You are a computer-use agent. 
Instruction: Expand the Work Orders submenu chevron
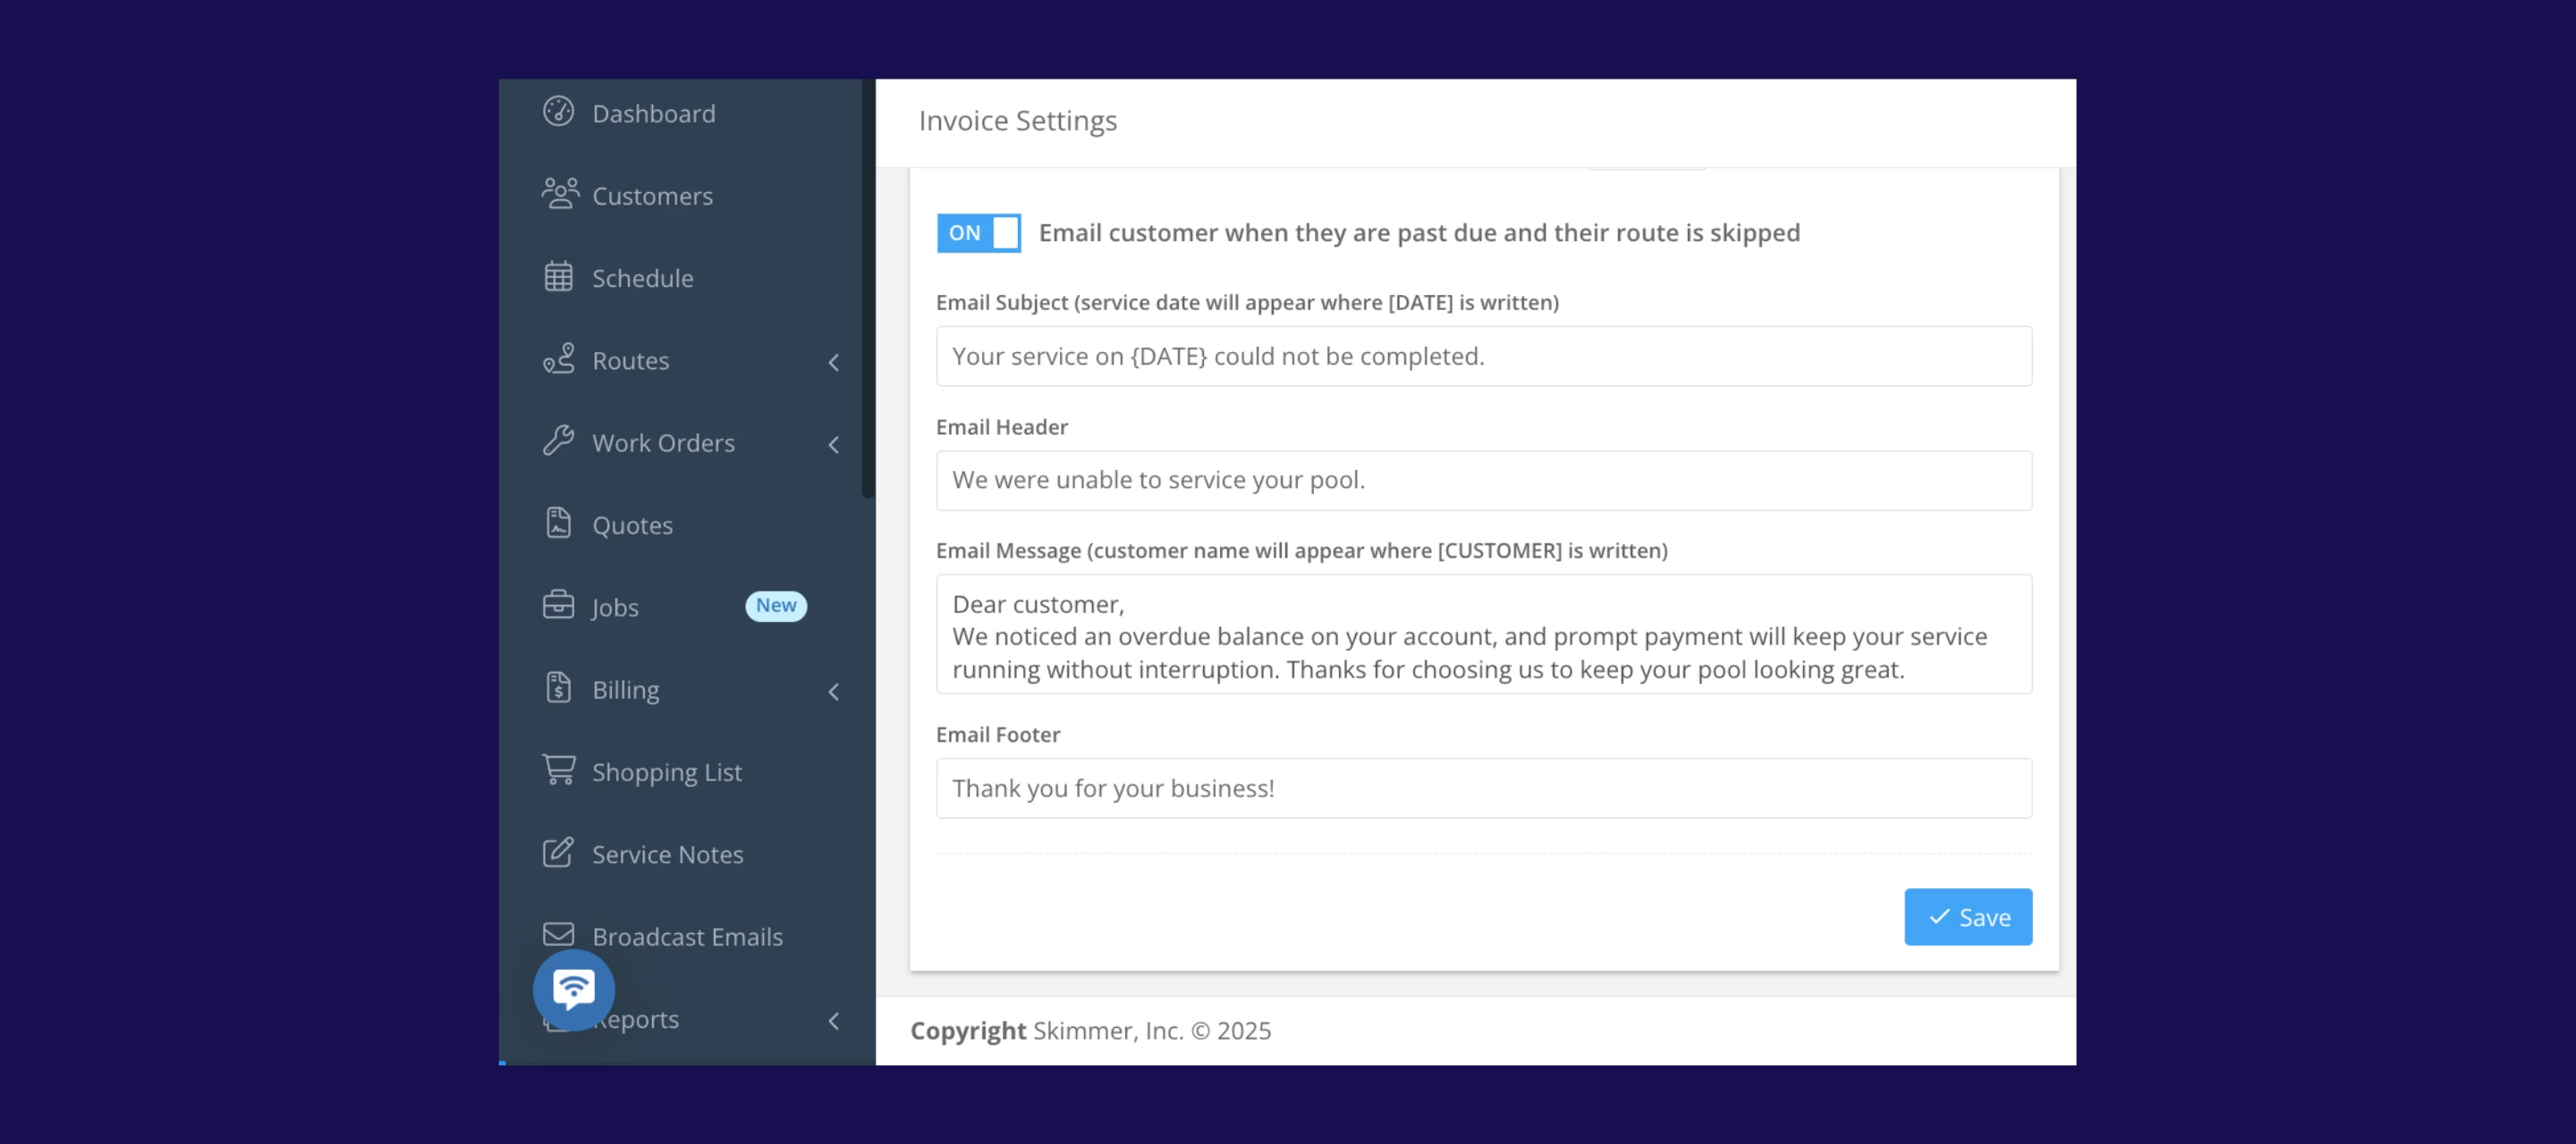tap(833, 444)
